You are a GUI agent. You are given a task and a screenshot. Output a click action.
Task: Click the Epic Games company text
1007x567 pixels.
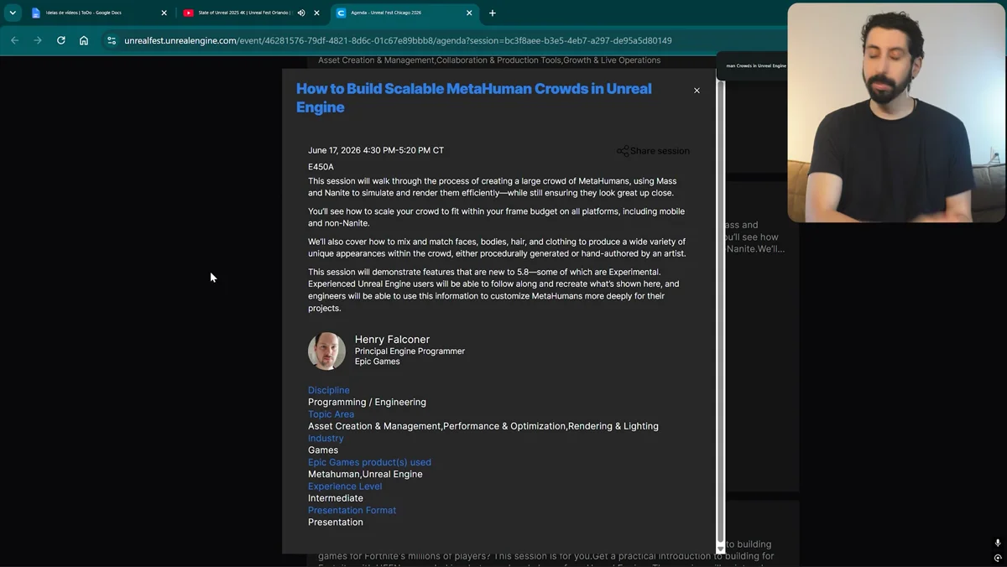click(377, 362)
